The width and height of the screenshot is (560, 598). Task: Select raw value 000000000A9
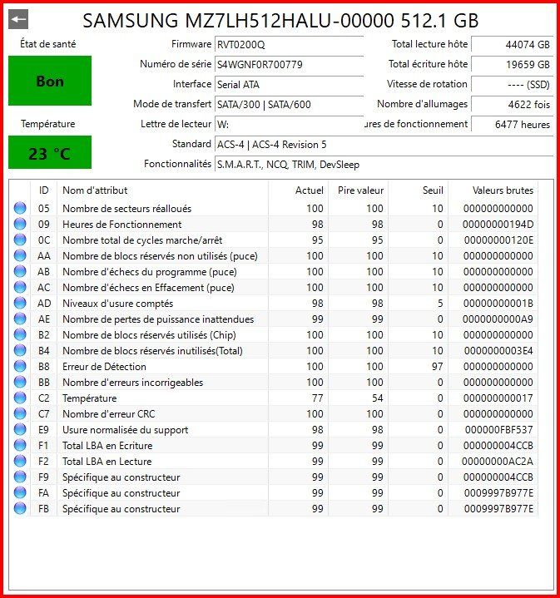[x=498, y=319]
